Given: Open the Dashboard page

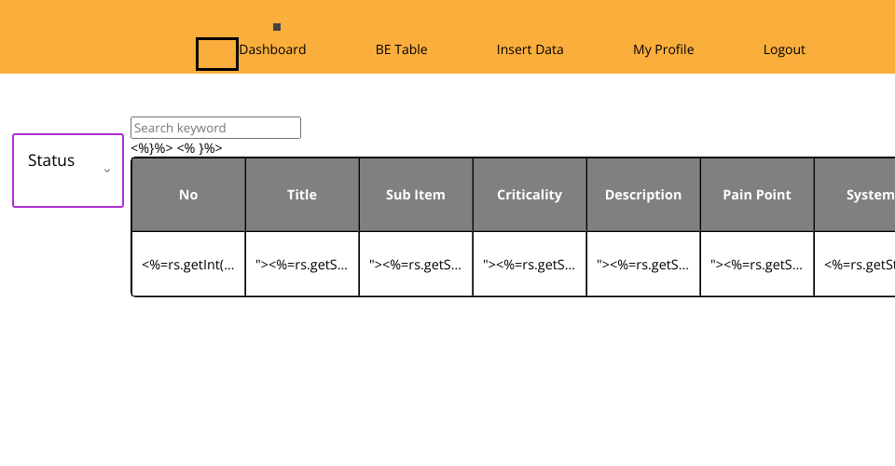Looking at the screenshot, I should tap(272, 49).
